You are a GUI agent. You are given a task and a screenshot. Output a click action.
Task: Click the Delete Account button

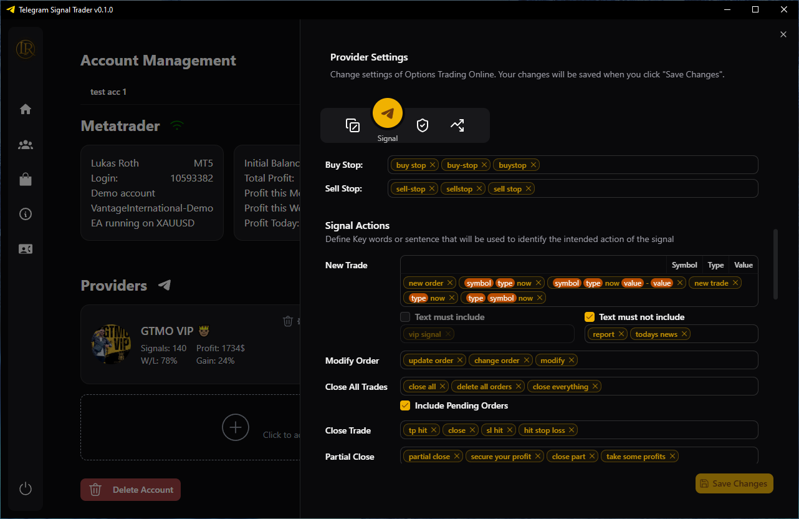pyautogui.click(x=131, y=490)
